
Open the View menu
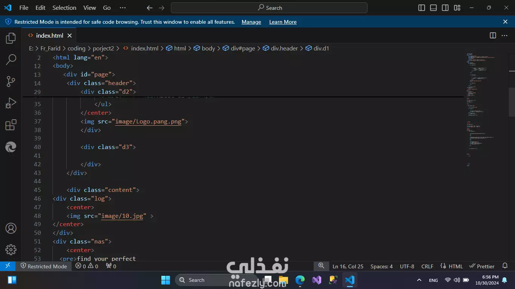click(90, 8)
